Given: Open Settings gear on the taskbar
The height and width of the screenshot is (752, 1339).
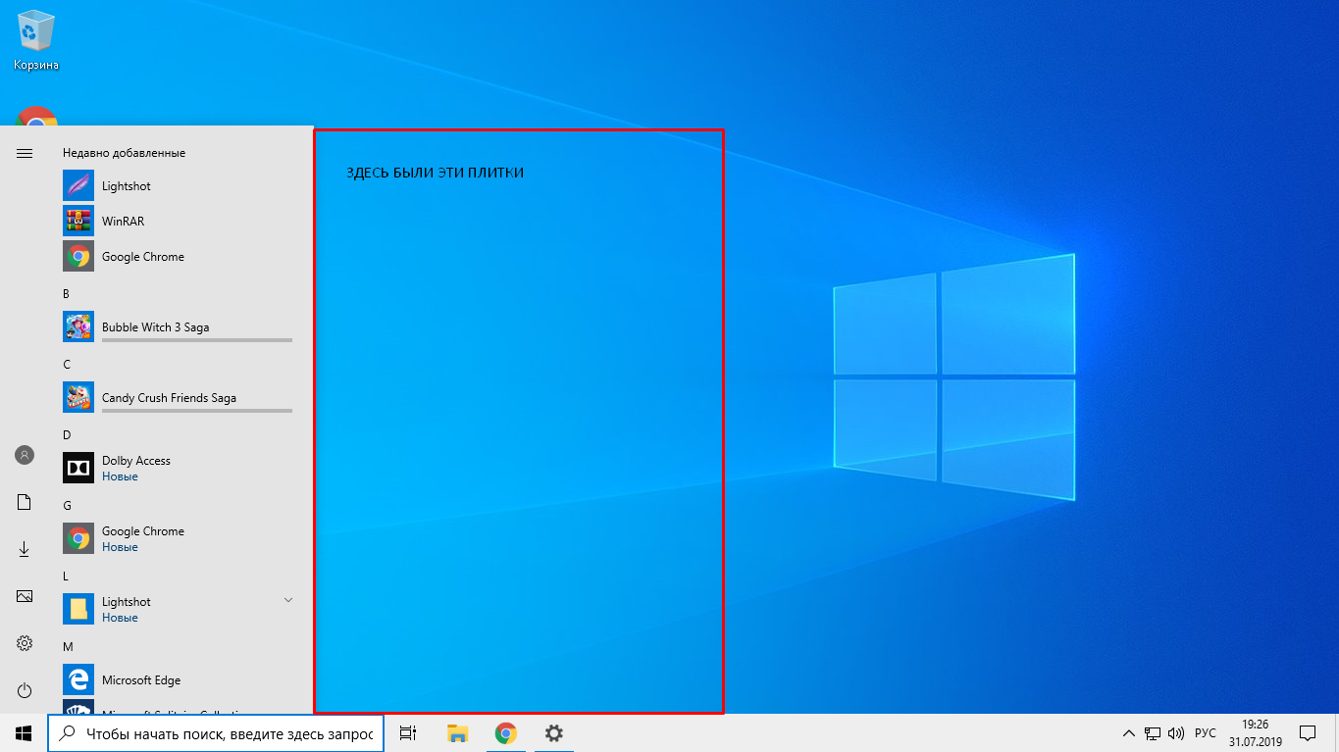Looking at the screenshot, I should tap(553, 733).
